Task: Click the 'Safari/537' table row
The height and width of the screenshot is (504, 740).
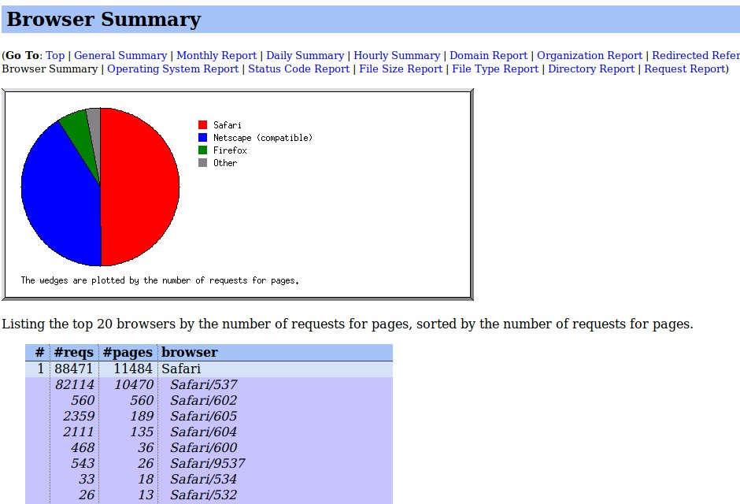Action: pos(209,385)
